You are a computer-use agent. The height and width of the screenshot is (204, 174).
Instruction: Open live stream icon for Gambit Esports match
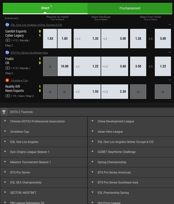tap(8, 40)
